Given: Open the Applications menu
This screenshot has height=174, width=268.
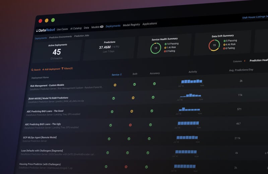Looking at the screenshot, I should pyautogui.click(x=149, y=23).
